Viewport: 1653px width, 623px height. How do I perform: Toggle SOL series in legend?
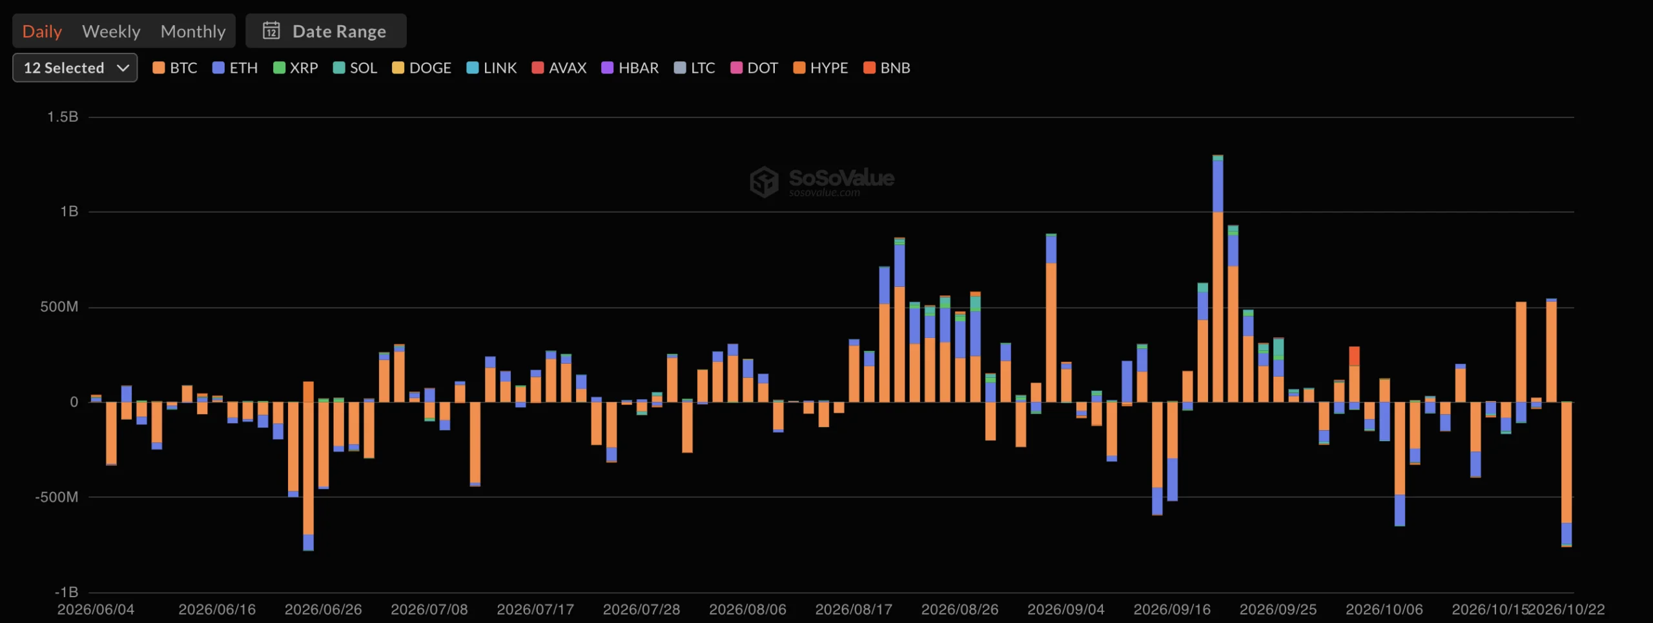[355, 68]
